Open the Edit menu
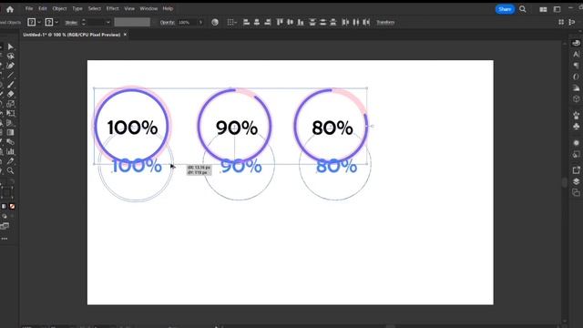Image resolution: width=583 pixels, height=328 pixels. [43, 8]
